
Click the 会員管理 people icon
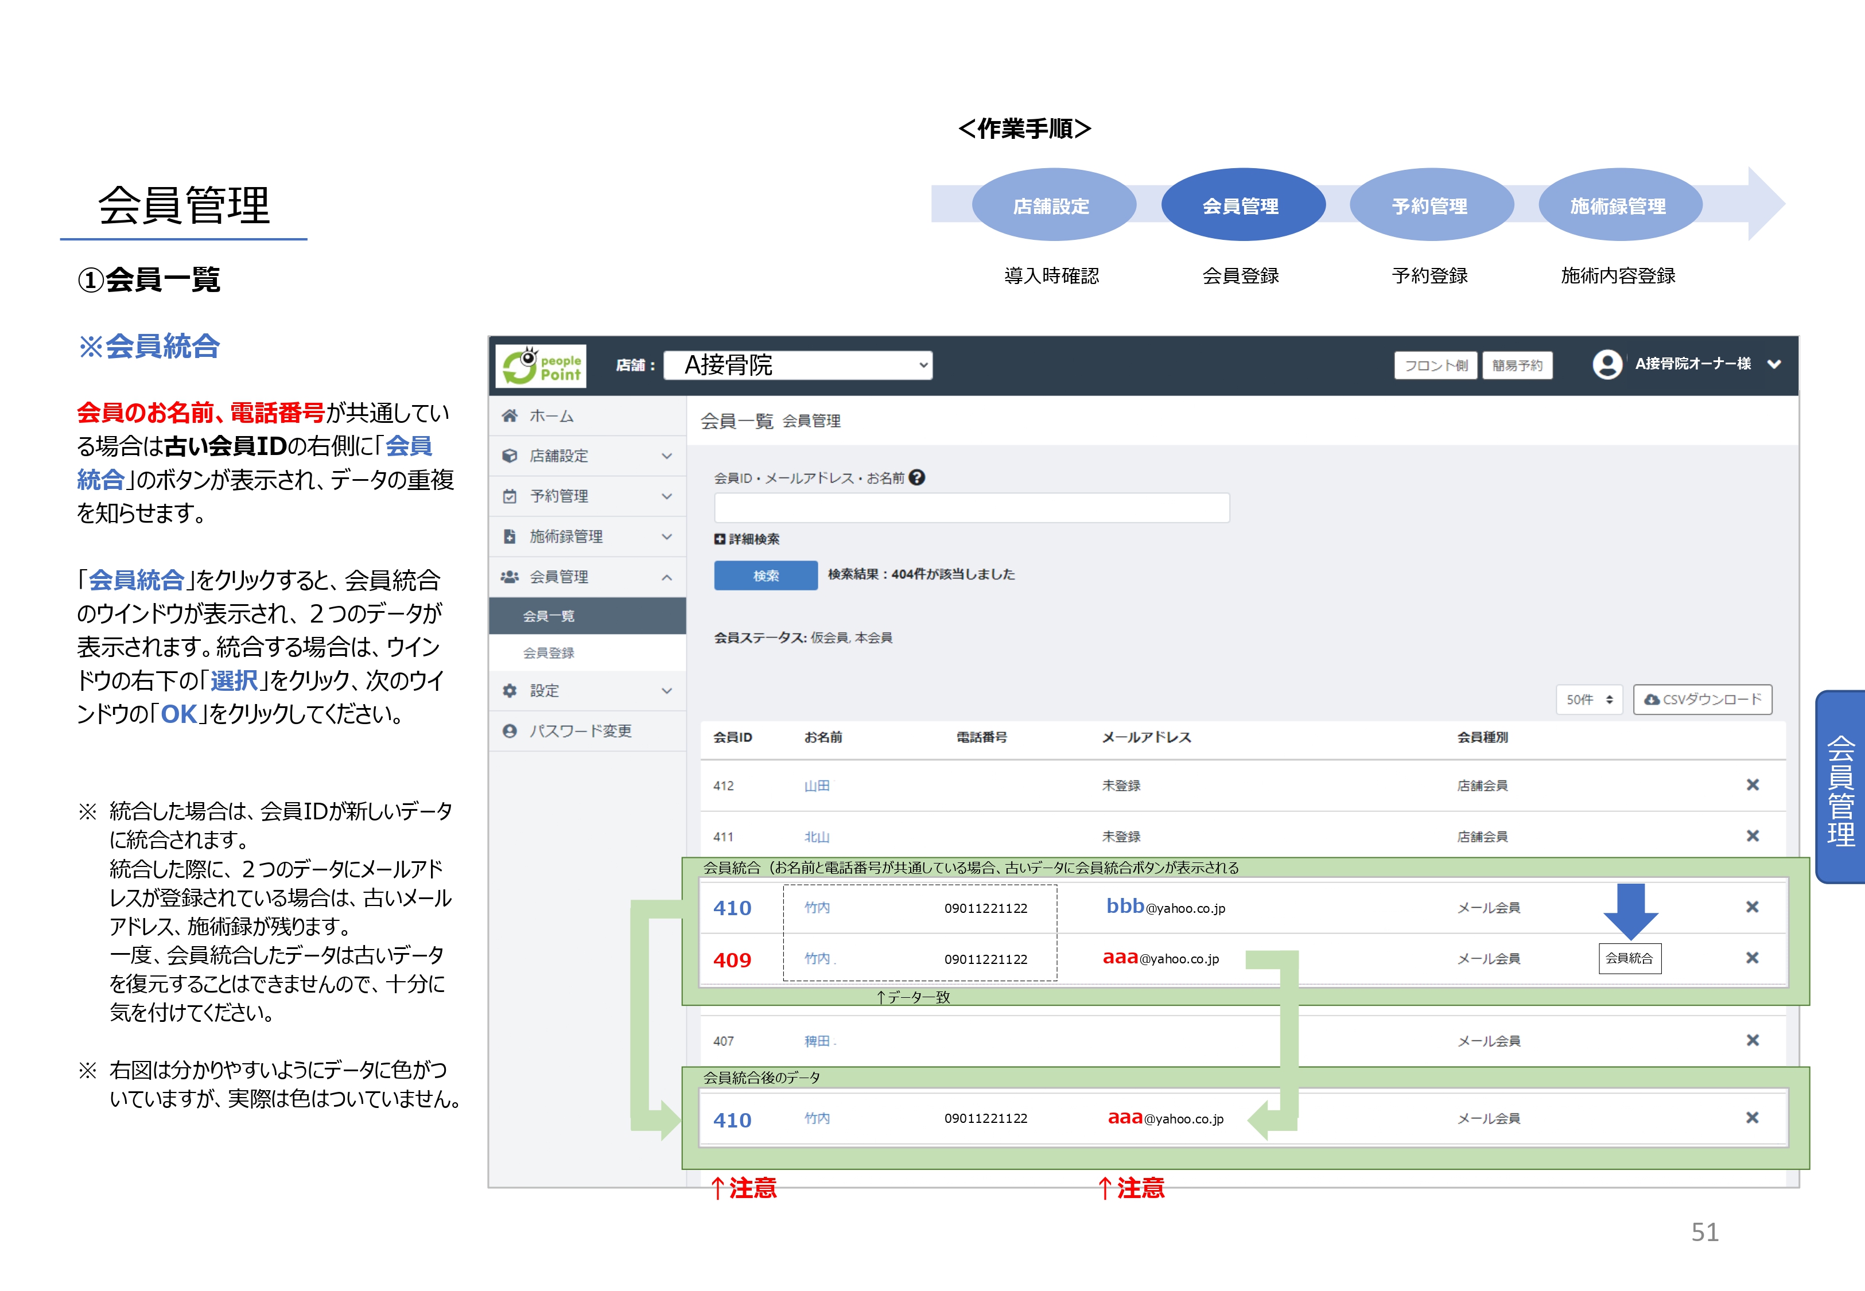click(510, 577)
